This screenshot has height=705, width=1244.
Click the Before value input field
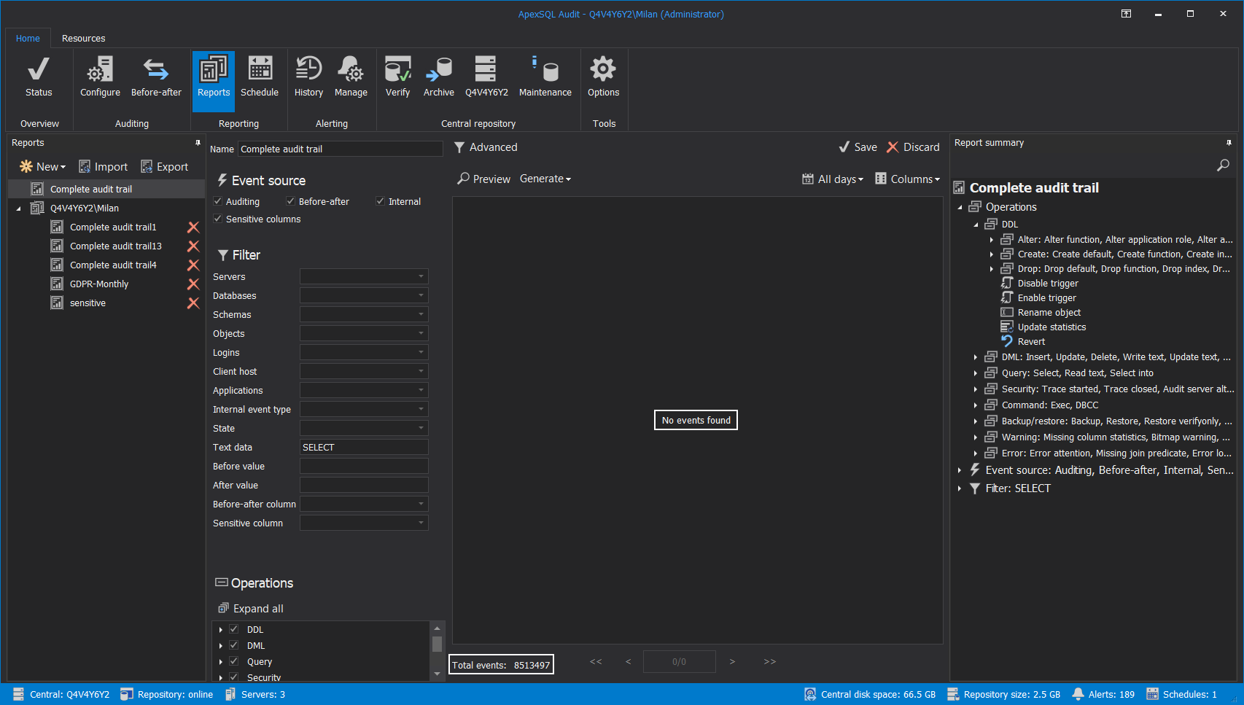[364, 466]
